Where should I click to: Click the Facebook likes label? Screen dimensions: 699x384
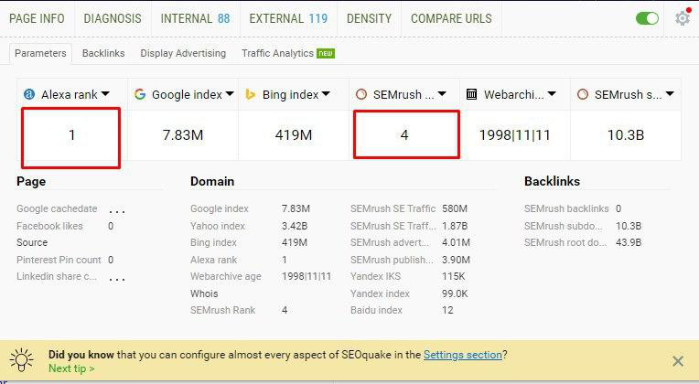49,226
